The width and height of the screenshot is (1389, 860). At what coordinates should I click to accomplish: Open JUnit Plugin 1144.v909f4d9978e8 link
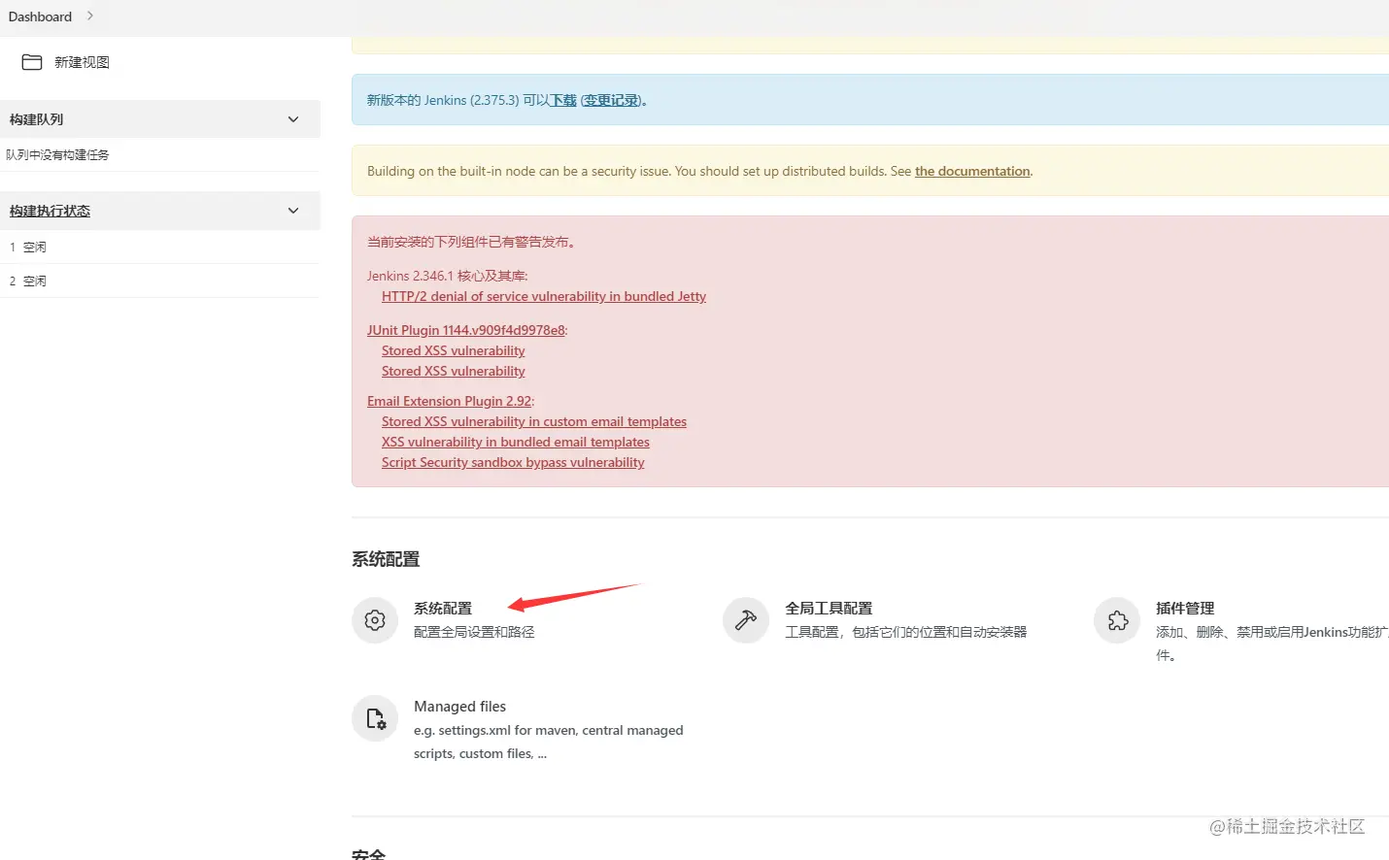(466, 330)
